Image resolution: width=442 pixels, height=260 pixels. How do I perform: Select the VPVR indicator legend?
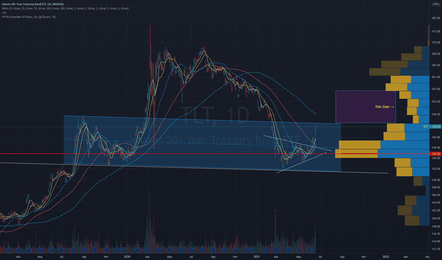click(x=28, y=17)
